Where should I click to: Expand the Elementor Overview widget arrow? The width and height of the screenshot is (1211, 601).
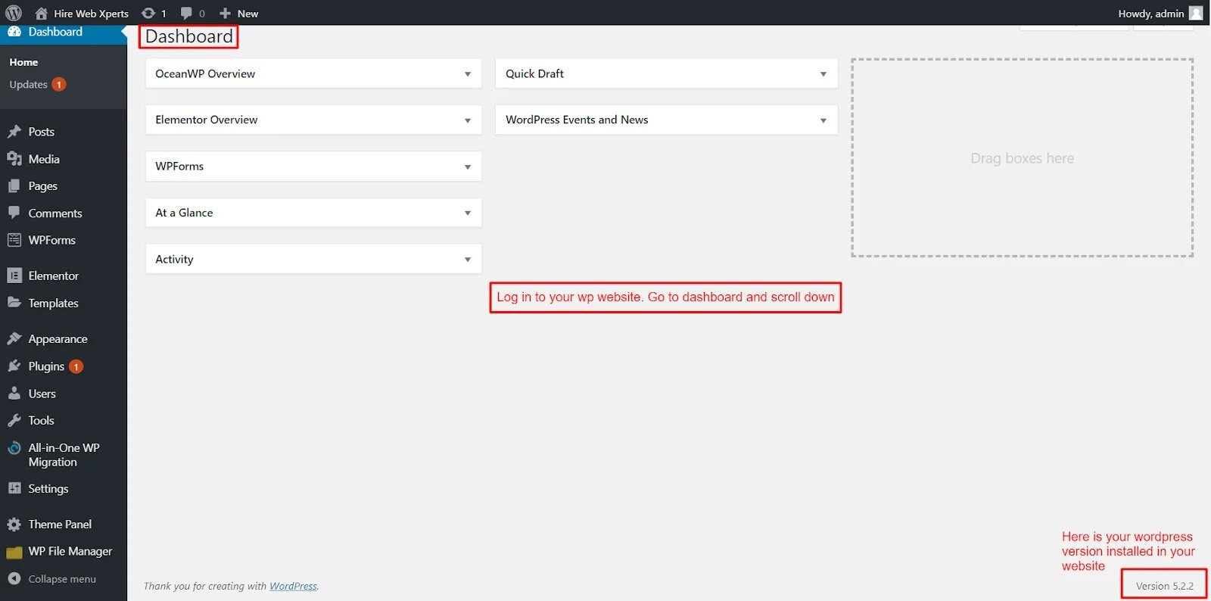pos(468,120)
